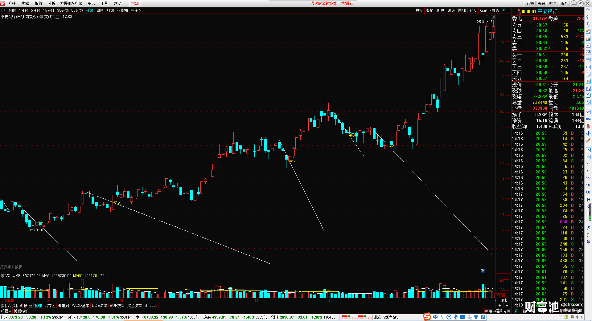
Task: Click the 画线 drawing tool option
Action: (462, 10)
